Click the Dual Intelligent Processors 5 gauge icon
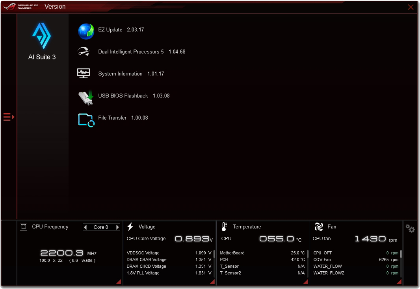The width and height of the screenshot is (420, 289). pyautogui.click(x=84, y=52)
